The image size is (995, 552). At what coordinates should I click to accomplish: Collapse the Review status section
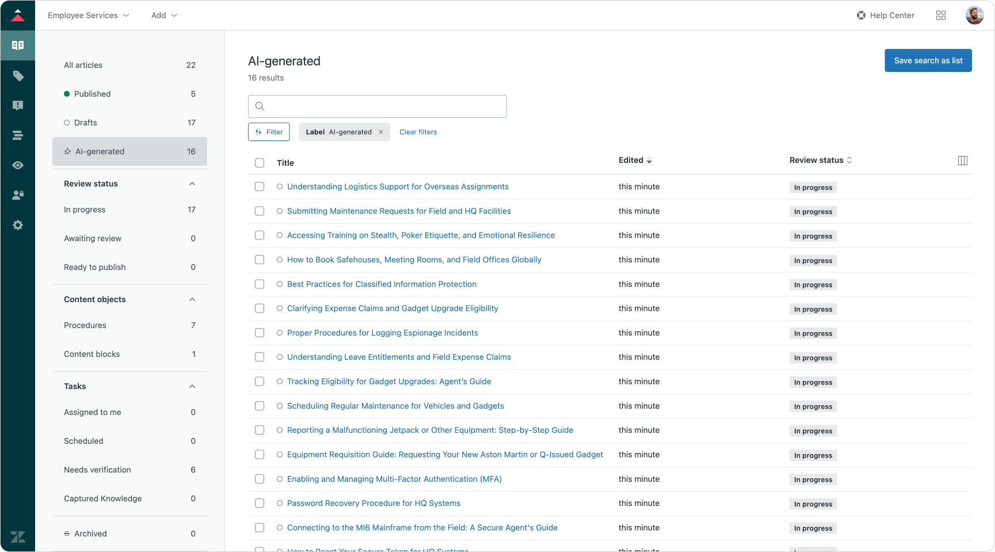pyautogui.click(x=192, y=184)
